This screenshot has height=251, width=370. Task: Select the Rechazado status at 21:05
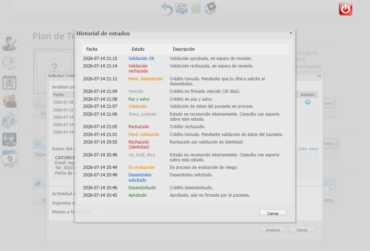138,127
